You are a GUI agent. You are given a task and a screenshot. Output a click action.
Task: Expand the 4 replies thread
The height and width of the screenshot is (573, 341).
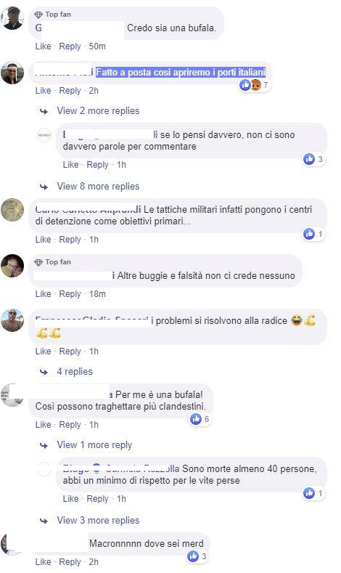pyautogui.click(x=75, y=372)
